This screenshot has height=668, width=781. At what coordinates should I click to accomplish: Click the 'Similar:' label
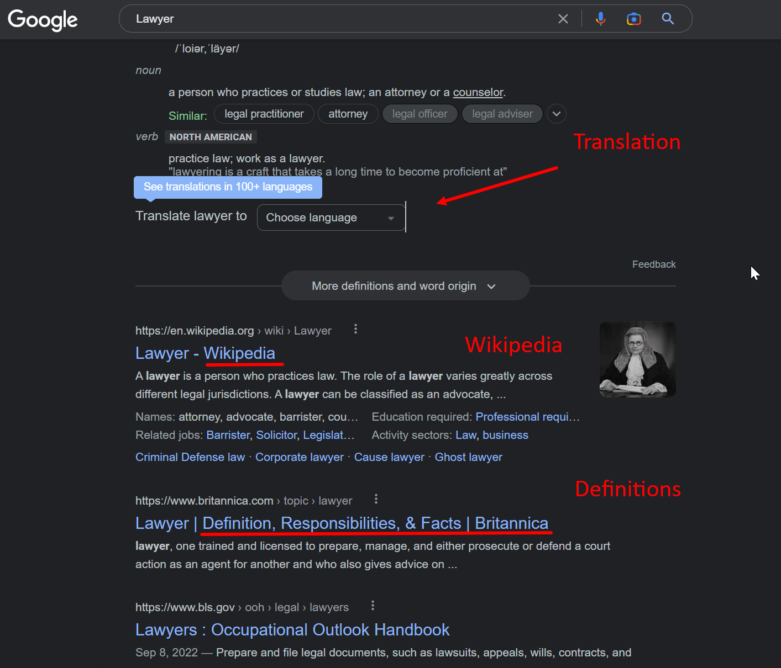click(188, 116)
